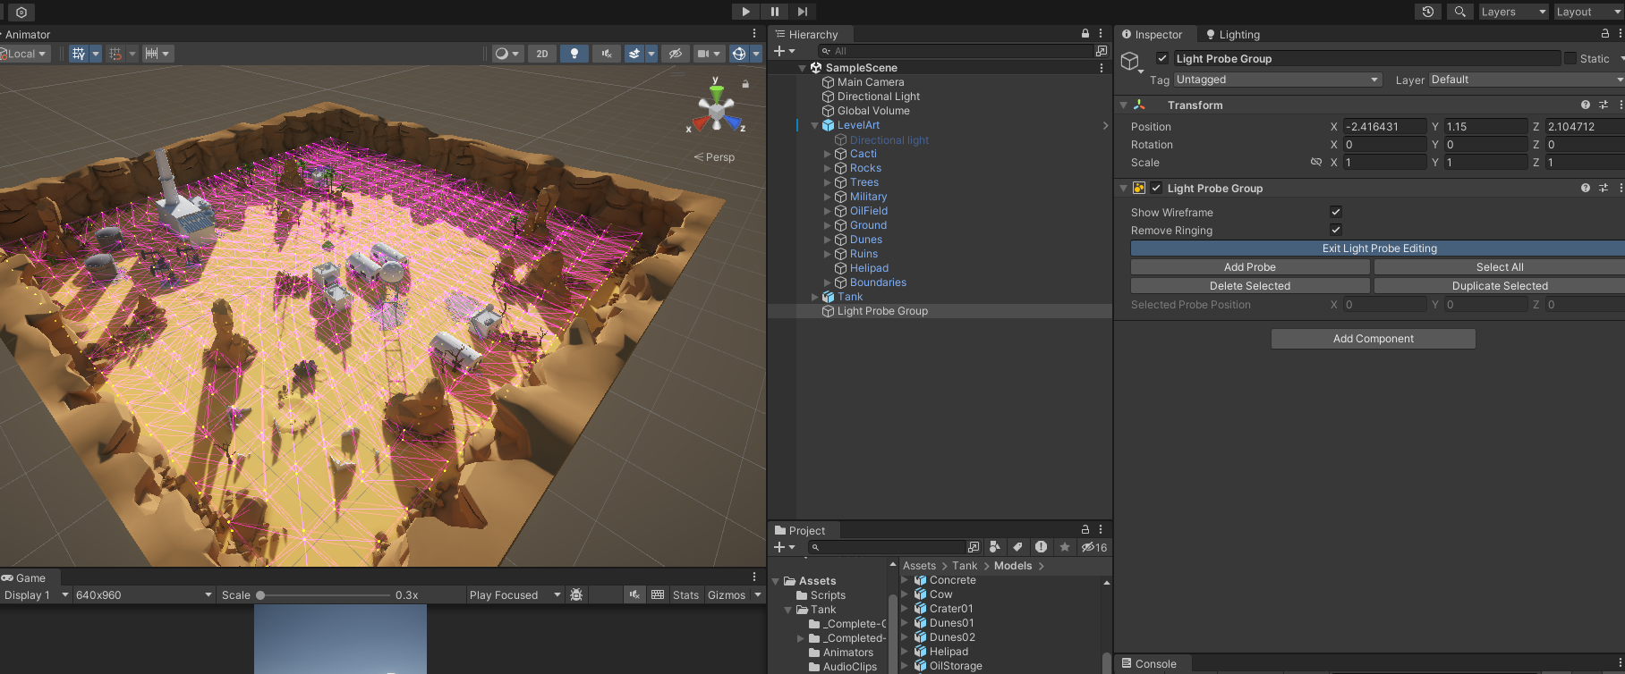
Task: Click the Pause button in top toolbar
Action: [x=774, y=12]
